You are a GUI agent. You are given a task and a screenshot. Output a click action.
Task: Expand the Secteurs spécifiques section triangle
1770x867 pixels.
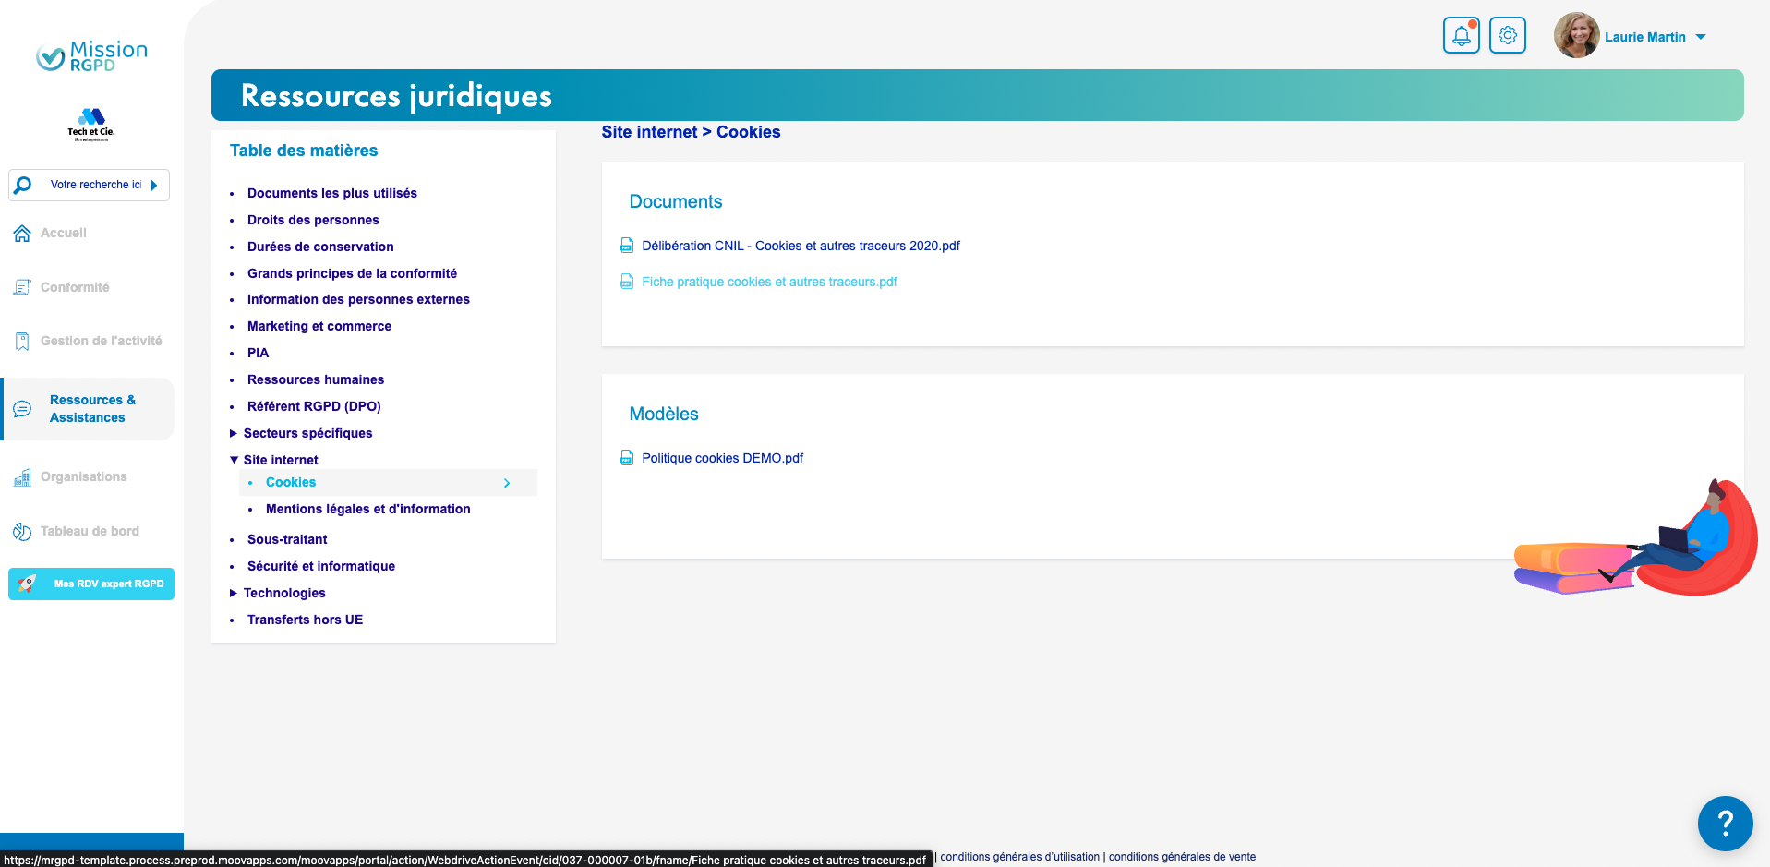[x=234, y=433]
